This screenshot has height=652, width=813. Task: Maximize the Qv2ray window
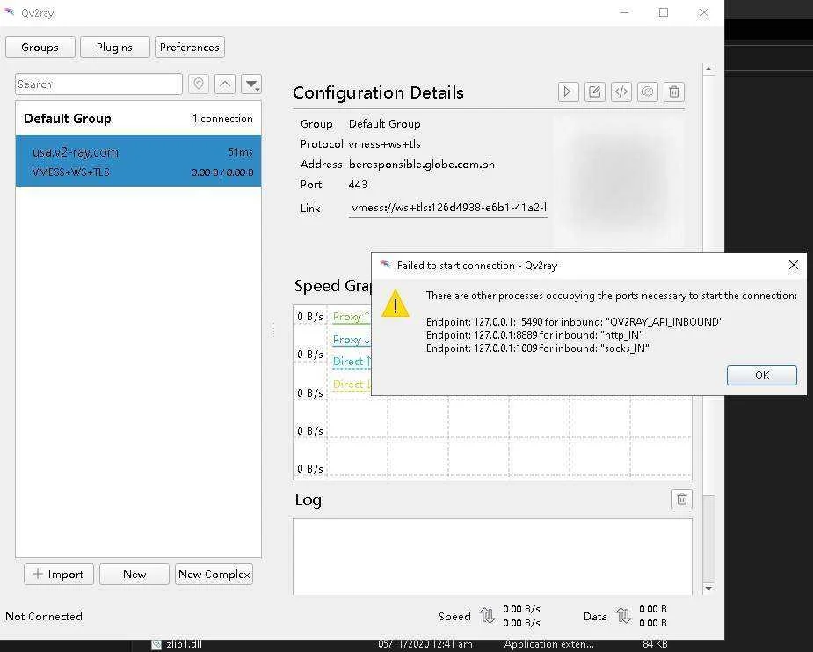tap(664, 12)
